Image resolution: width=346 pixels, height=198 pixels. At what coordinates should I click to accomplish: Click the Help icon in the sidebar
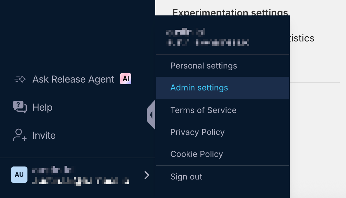click(19, 107)
